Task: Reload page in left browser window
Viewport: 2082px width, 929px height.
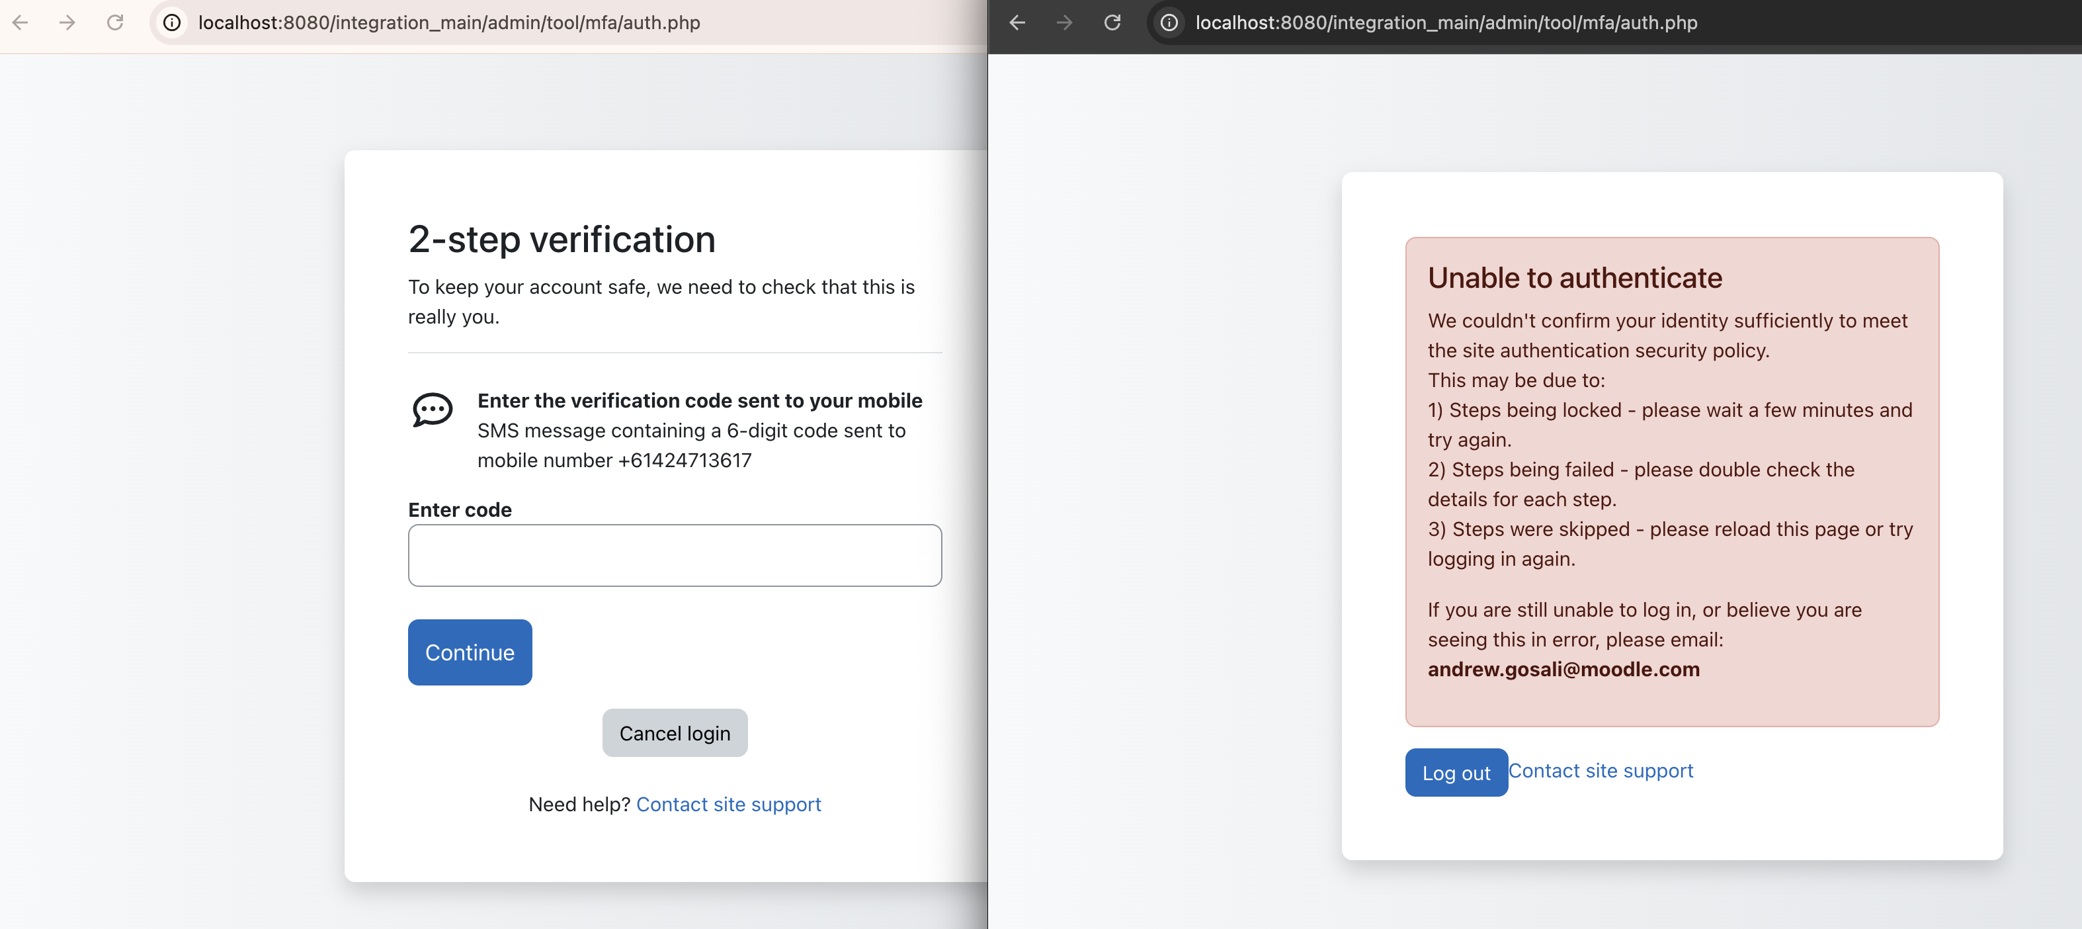Action: [116, 22]
